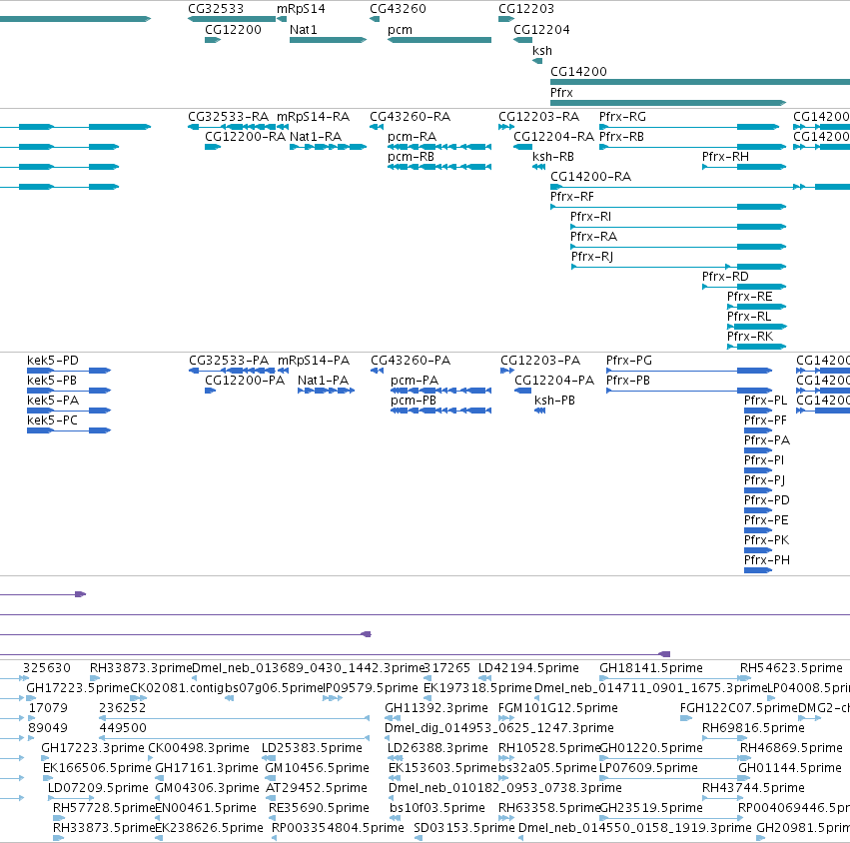Open the CG12203-PA protein label

540,361
